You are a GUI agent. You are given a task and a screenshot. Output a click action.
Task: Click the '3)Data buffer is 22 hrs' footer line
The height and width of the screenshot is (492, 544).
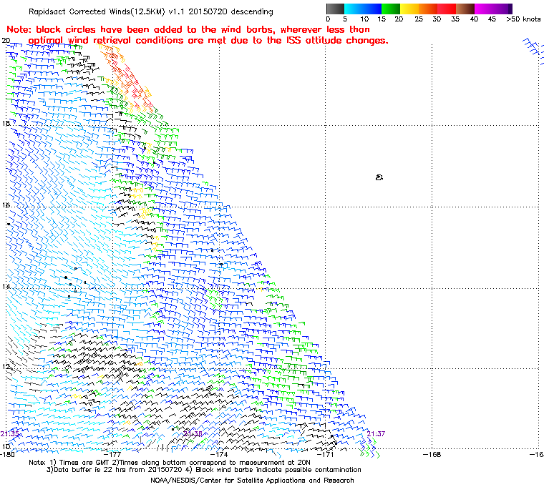point(204,470)
